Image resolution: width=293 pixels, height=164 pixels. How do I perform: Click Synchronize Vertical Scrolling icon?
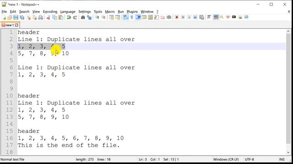click(x=111, y=17)
